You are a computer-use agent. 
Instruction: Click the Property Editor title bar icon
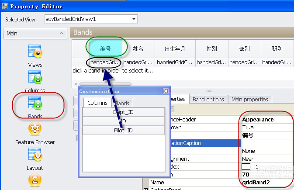[x=5, y=6]
